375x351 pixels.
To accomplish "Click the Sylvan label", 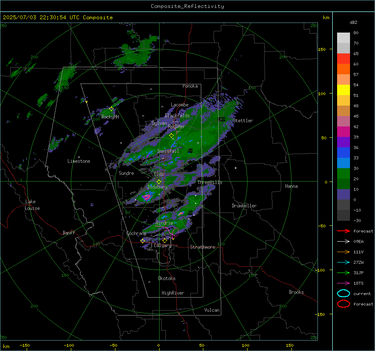I will 159,123.
